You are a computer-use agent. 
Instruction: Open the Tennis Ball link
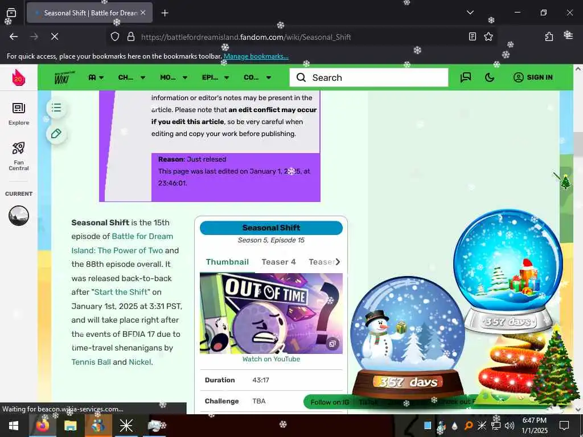[91, 362]
